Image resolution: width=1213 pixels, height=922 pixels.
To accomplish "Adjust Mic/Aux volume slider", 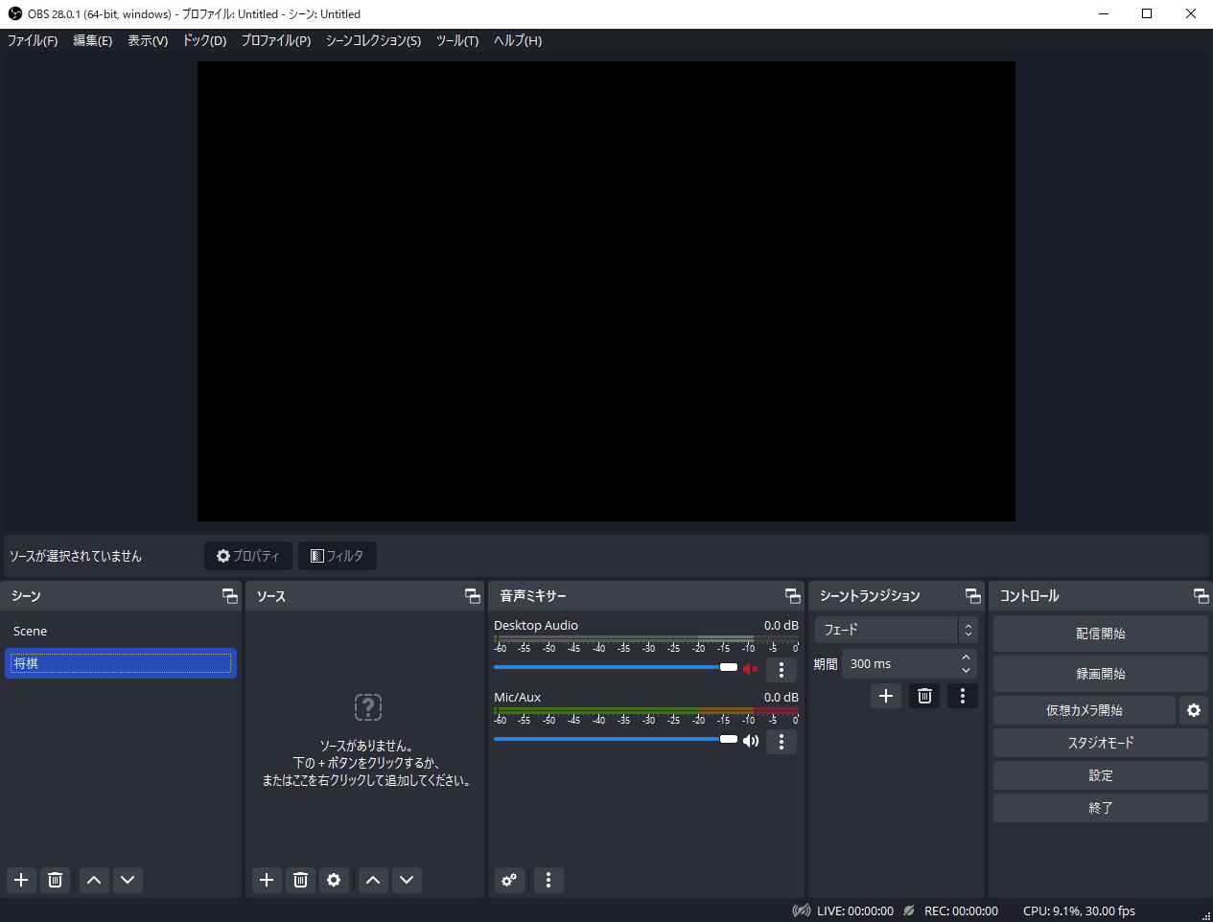I will point(616,739).
